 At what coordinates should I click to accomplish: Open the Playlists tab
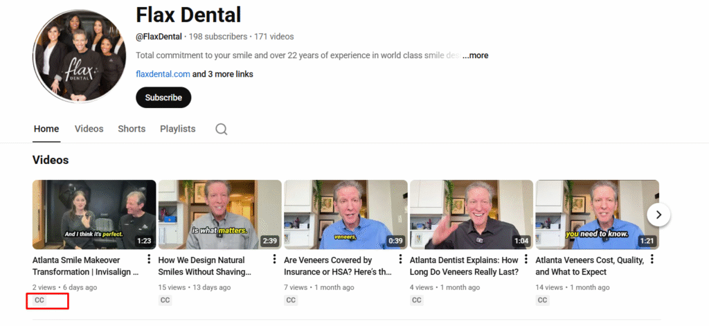(x=177, y=129)
